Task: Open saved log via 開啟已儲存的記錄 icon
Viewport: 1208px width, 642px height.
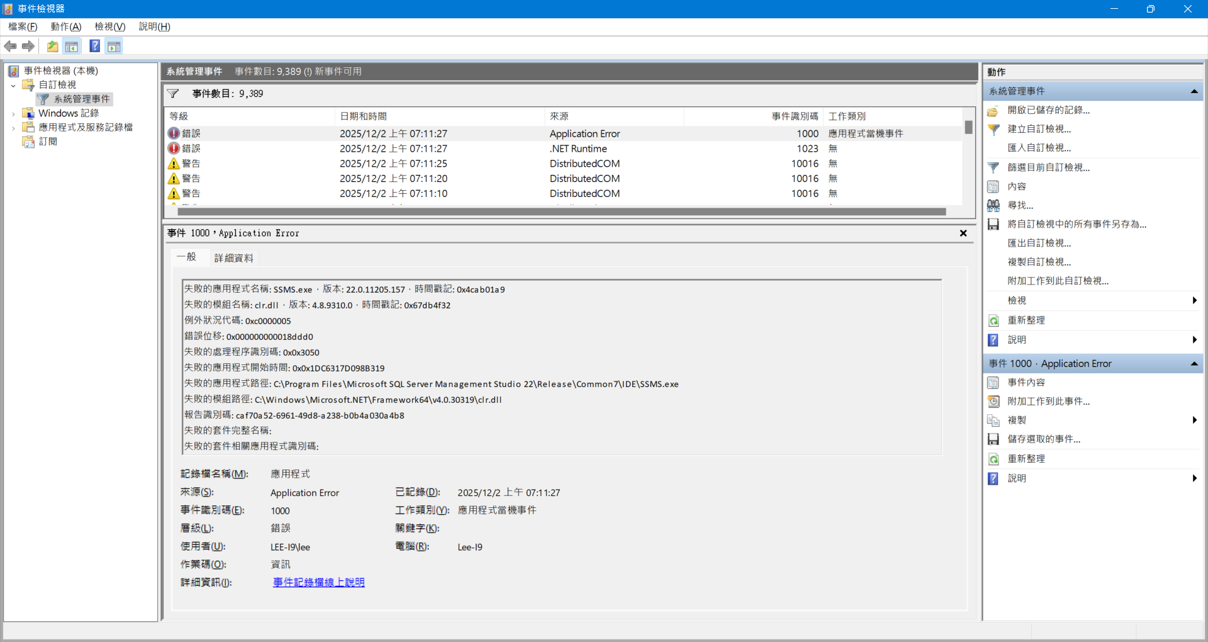Action: tap(993, 111)
